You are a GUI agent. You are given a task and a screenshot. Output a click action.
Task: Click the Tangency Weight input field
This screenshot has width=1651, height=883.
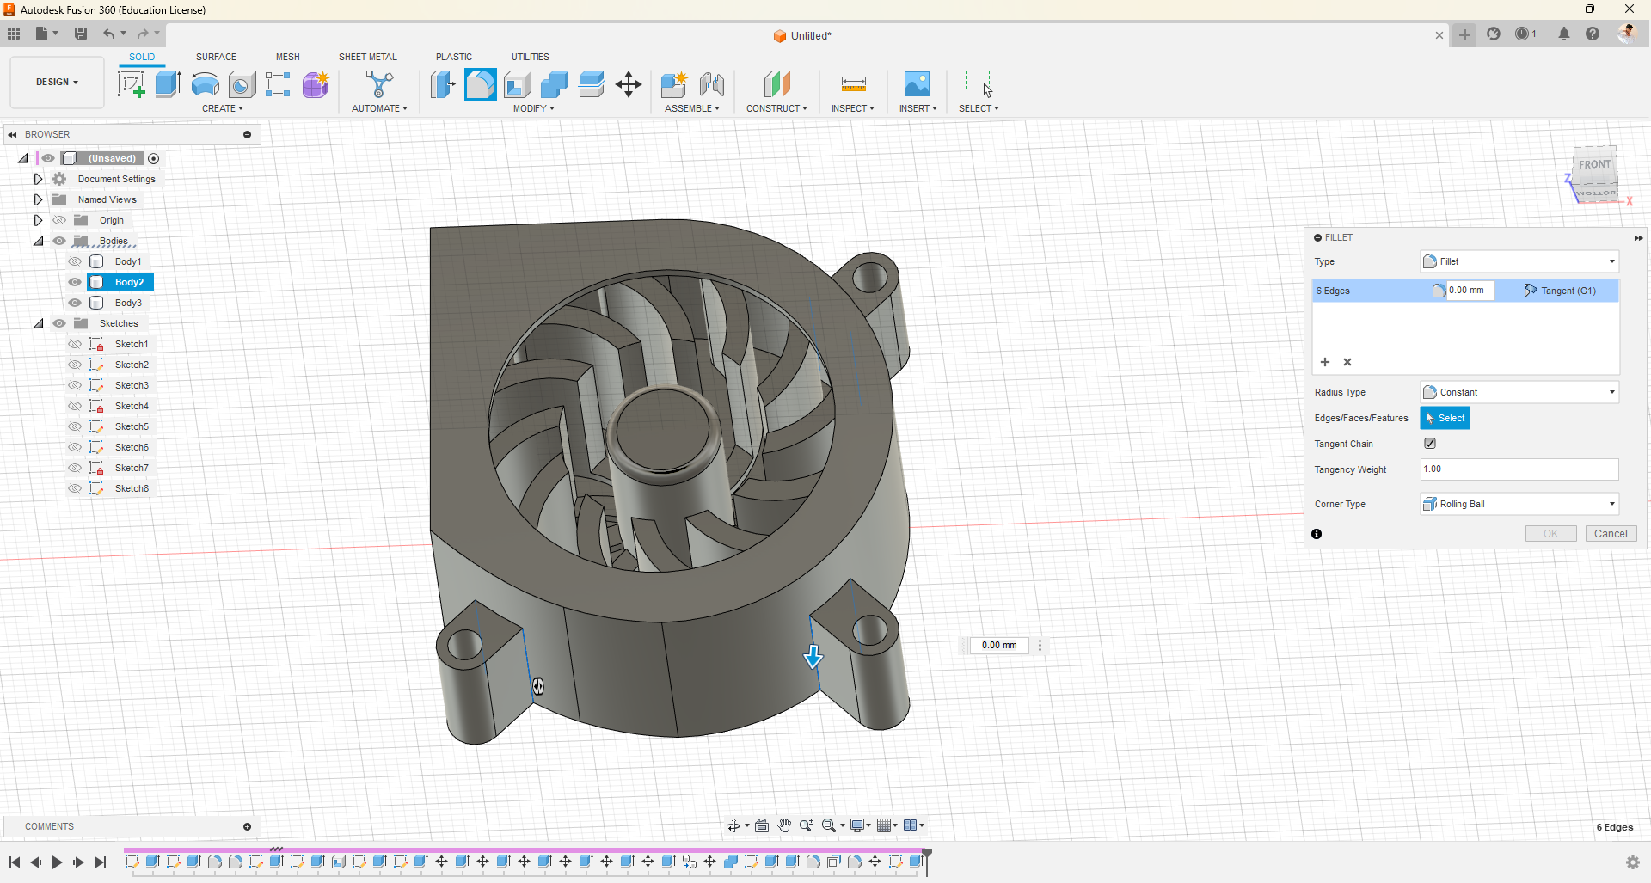(1519, 469)
